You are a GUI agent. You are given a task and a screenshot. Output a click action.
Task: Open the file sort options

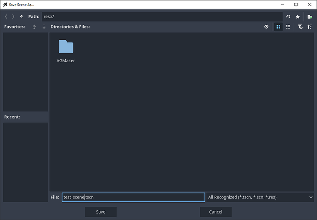click(310, 27)
